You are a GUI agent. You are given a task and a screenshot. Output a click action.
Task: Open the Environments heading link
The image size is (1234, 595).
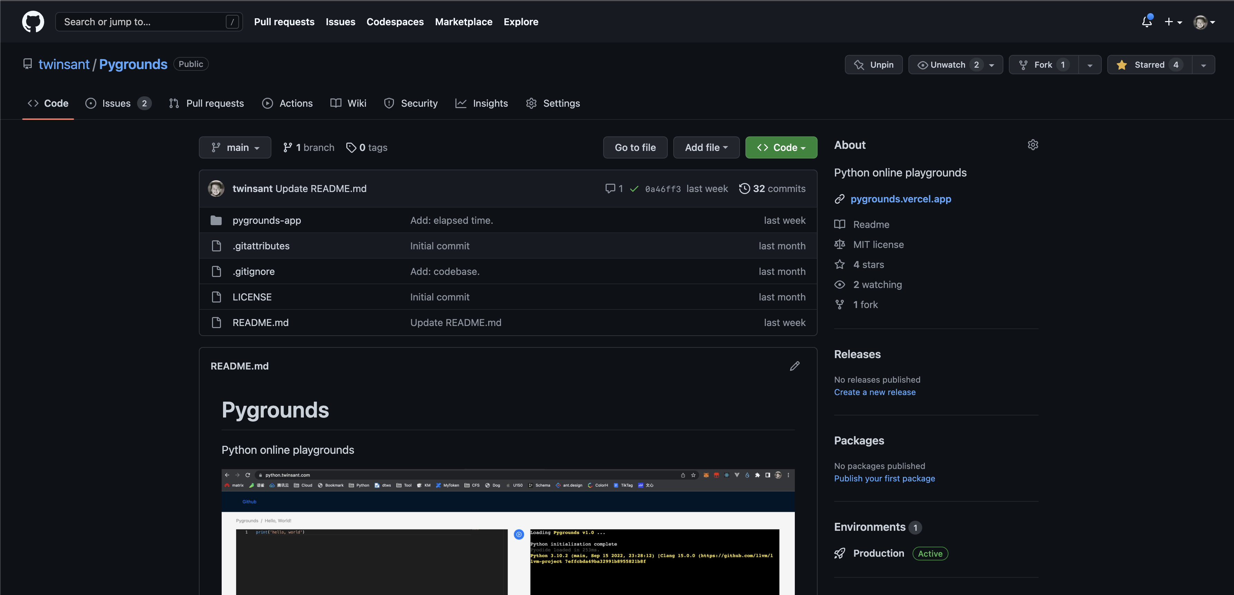pos(878,527)
